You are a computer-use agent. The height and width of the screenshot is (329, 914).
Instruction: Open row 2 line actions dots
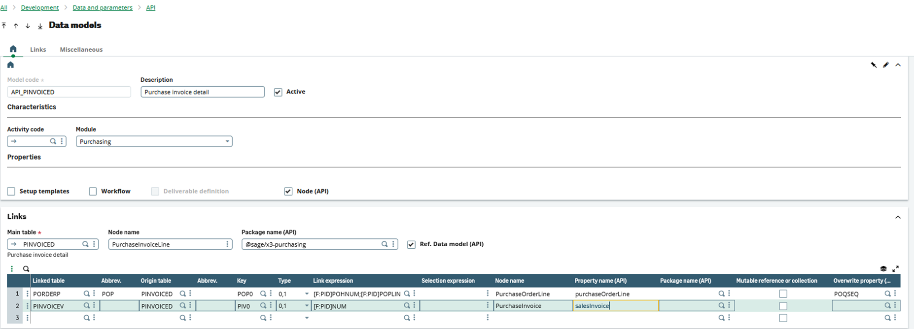27,306
